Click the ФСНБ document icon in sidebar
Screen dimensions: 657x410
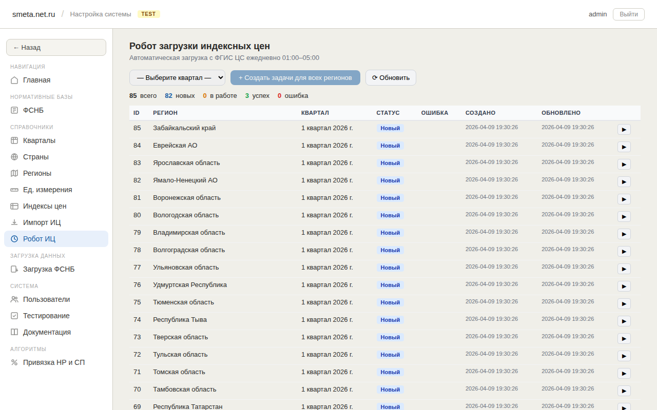14,110
